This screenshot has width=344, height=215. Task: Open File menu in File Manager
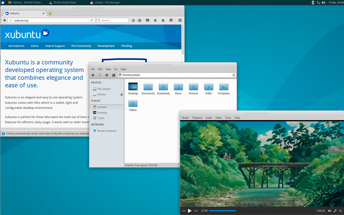click(93, 69)
